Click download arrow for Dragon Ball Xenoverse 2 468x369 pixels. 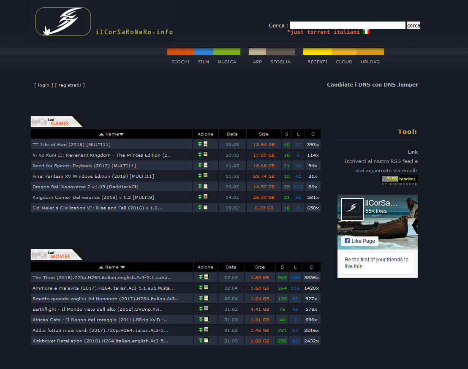200,186
